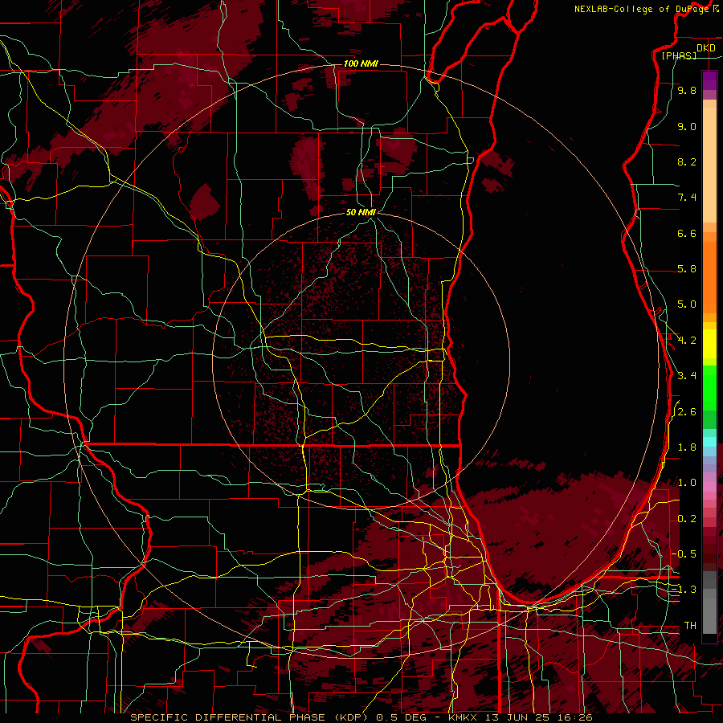Pick the cyan segment of the color bar
Viewport: 723px width, 723px height.
tap(709, 442)
